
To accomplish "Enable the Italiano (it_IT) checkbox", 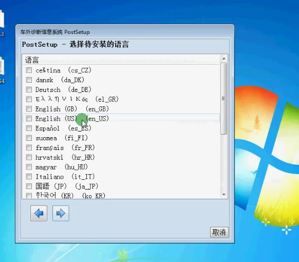I will point(29,177).
